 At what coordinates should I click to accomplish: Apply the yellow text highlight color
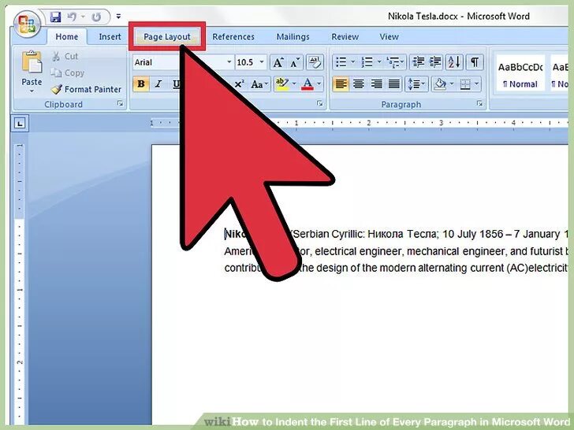[x=282, y=84]
